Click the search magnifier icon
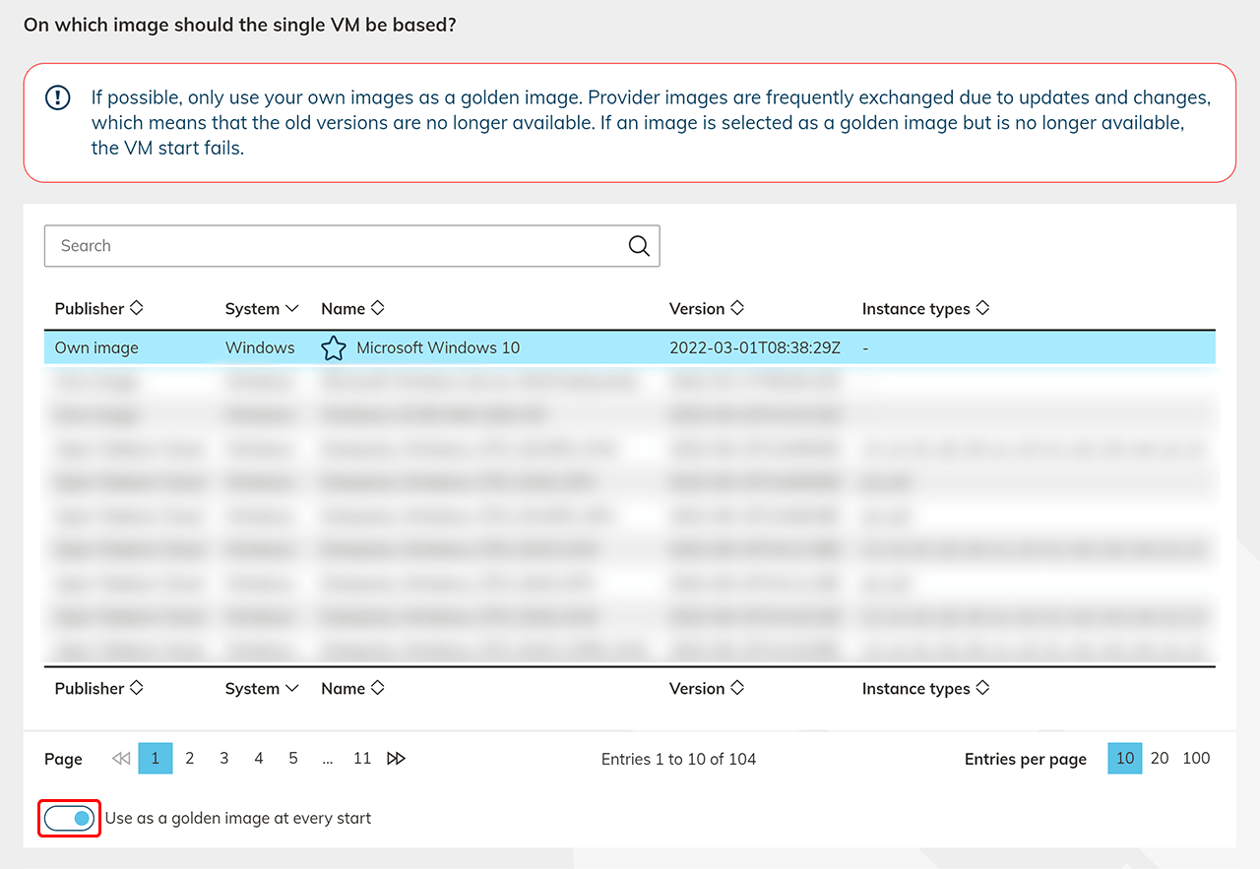The image size is (1260, 869). click(639, 246)
